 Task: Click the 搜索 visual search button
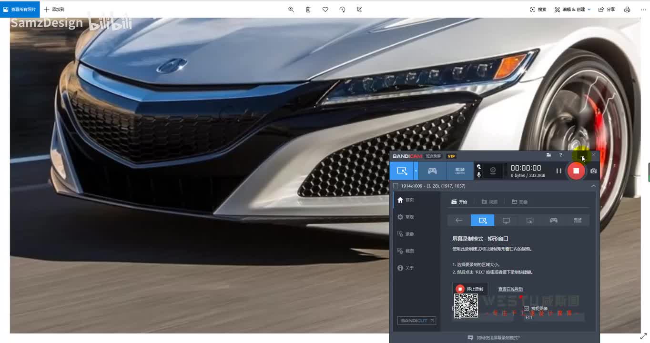click(x=538, y=10)
